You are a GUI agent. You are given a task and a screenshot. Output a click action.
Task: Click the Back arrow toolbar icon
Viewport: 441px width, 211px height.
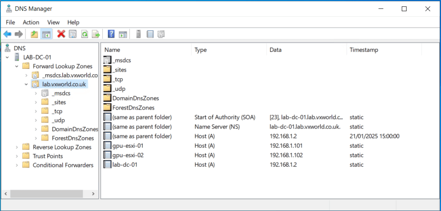tap(7, 34)
